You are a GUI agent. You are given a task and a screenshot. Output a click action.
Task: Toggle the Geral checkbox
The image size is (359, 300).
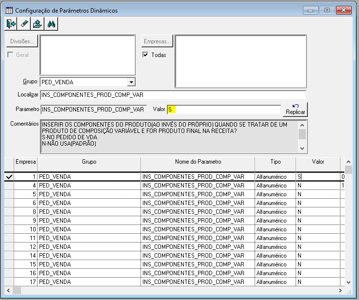pyautogui.click(x=10, y=55)
